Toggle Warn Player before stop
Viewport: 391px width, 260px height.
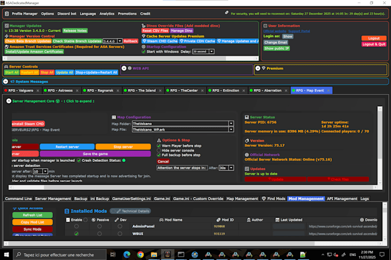click(x=159, y=146)
